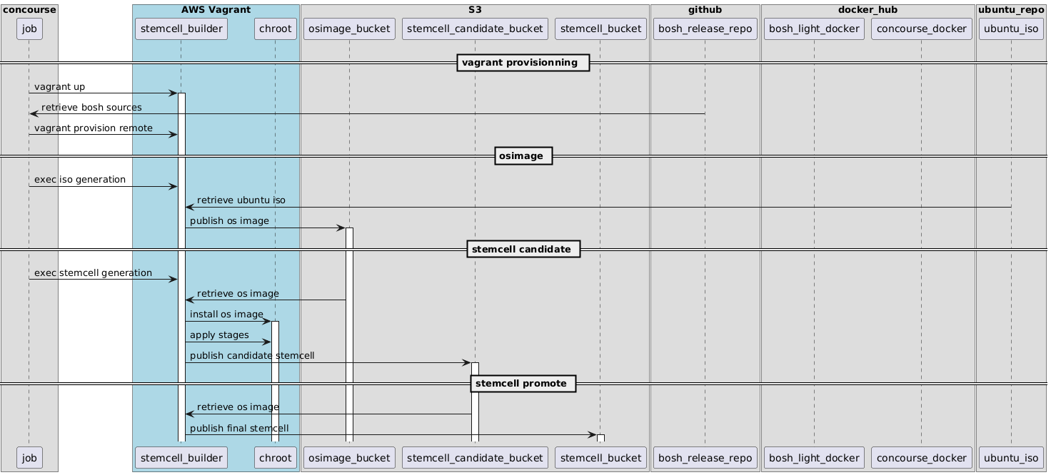This screenshot has width=1051, height=475.
Task: Click the top 'bosh_release_repo' participant box
Action: (705, 29)
